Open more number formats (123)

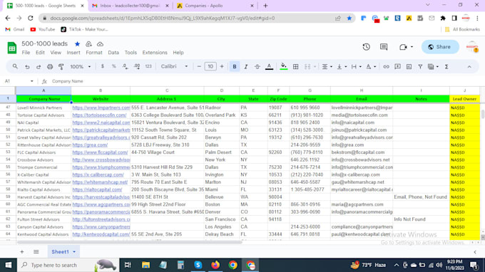click(x=148, y=66)
